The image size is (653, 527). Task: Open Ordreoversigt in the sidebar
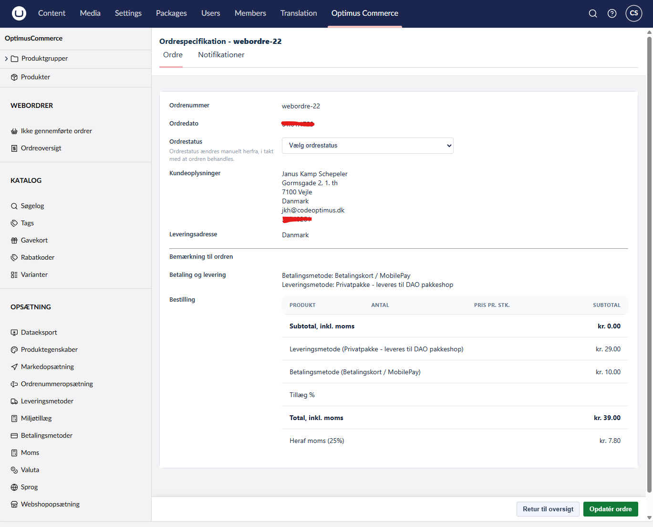41,148
